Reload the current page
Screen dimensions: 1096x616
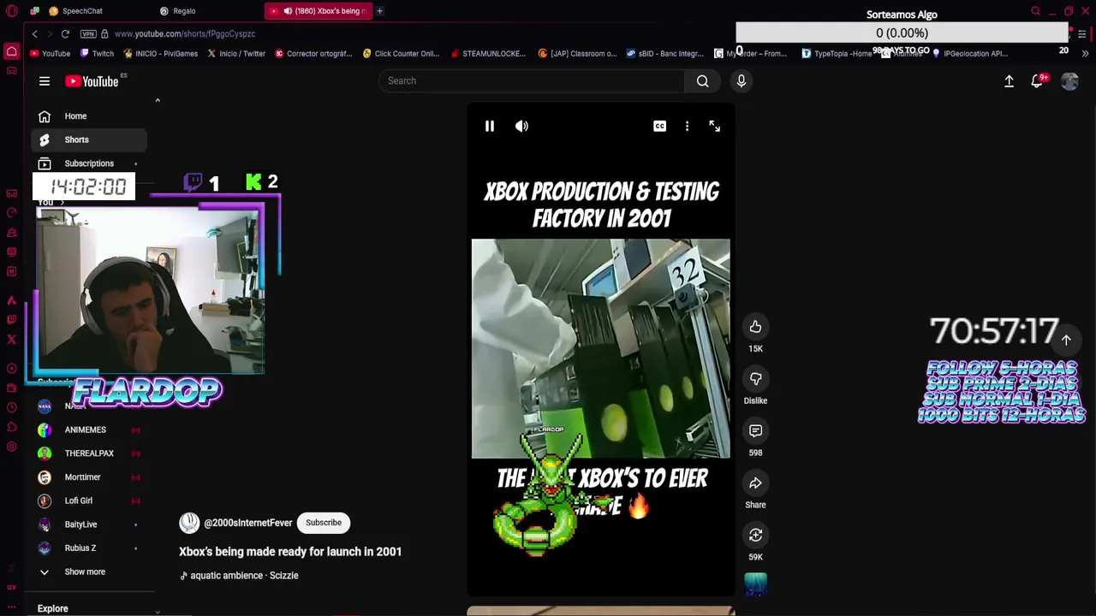(x=65, y=33)
